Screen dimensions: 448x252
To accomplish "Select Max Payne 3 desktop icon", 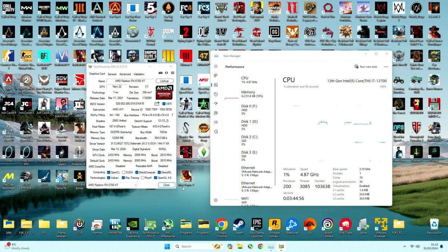I will click(x=186, y=178).
